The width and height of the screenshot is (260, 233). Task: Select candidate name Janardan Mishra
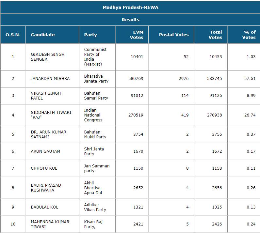click(50, 79)
